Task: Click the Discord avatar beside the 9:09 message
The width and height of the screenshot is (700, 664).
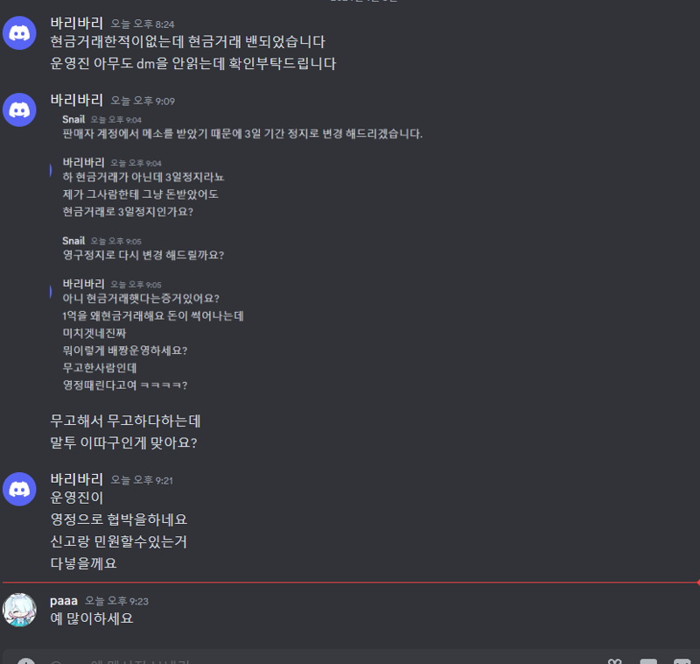Action: point(19,109)
